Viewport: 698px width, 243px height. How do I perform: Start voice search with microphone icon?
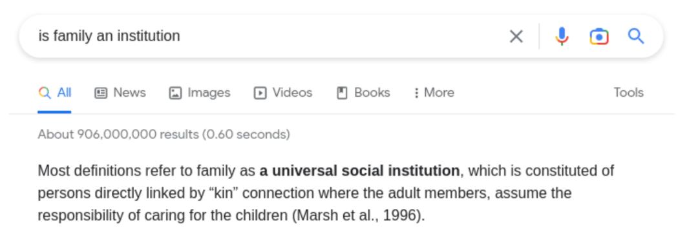pyautogui.click(x=562, y=37)
